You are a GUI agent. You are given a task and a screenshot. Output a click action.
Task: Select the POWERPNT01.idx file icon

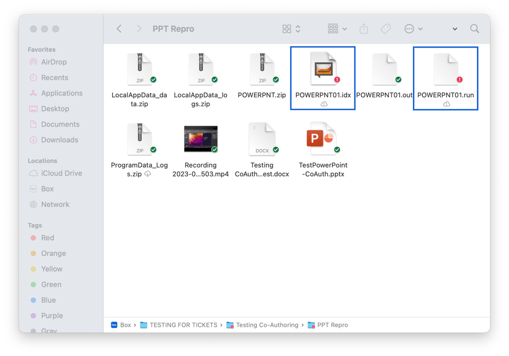[x=323, y=69]
